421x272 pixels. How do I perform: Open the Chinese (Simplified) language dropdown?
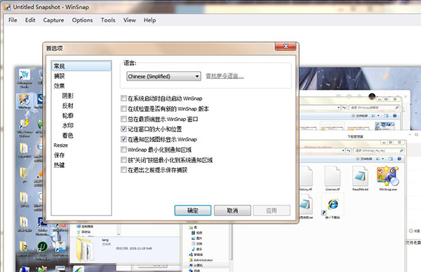(163, 76)
